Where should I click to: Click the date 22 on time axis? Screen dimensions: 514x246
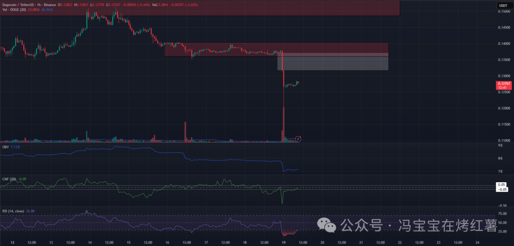[x=400, y=242]
